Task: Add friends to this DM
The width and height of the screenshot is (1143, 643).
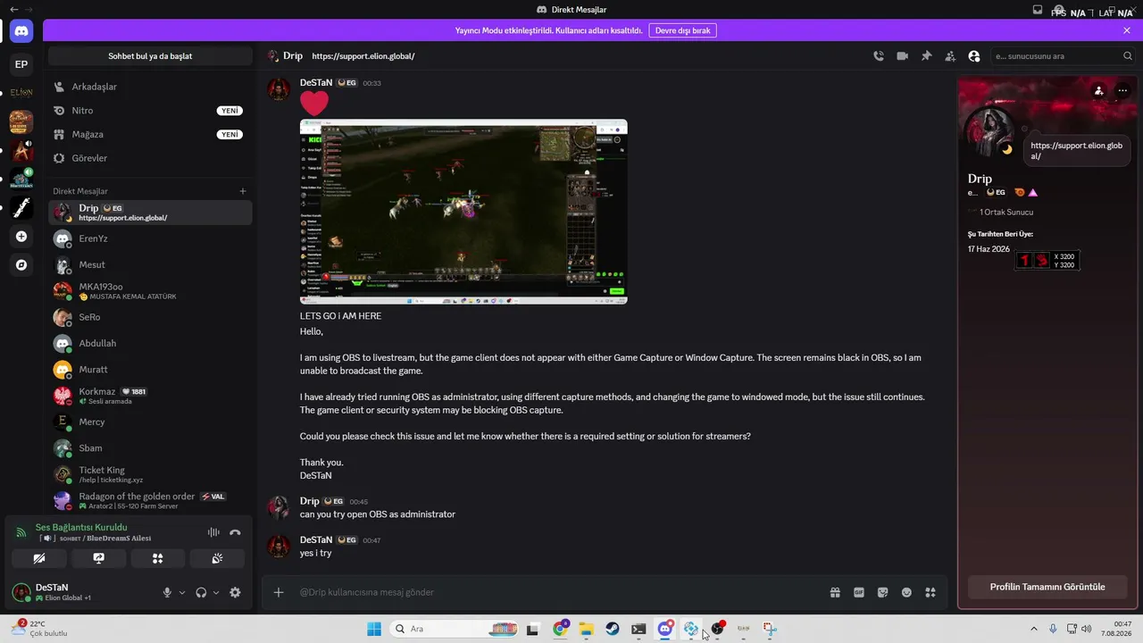Action: (x=950, y=55)
